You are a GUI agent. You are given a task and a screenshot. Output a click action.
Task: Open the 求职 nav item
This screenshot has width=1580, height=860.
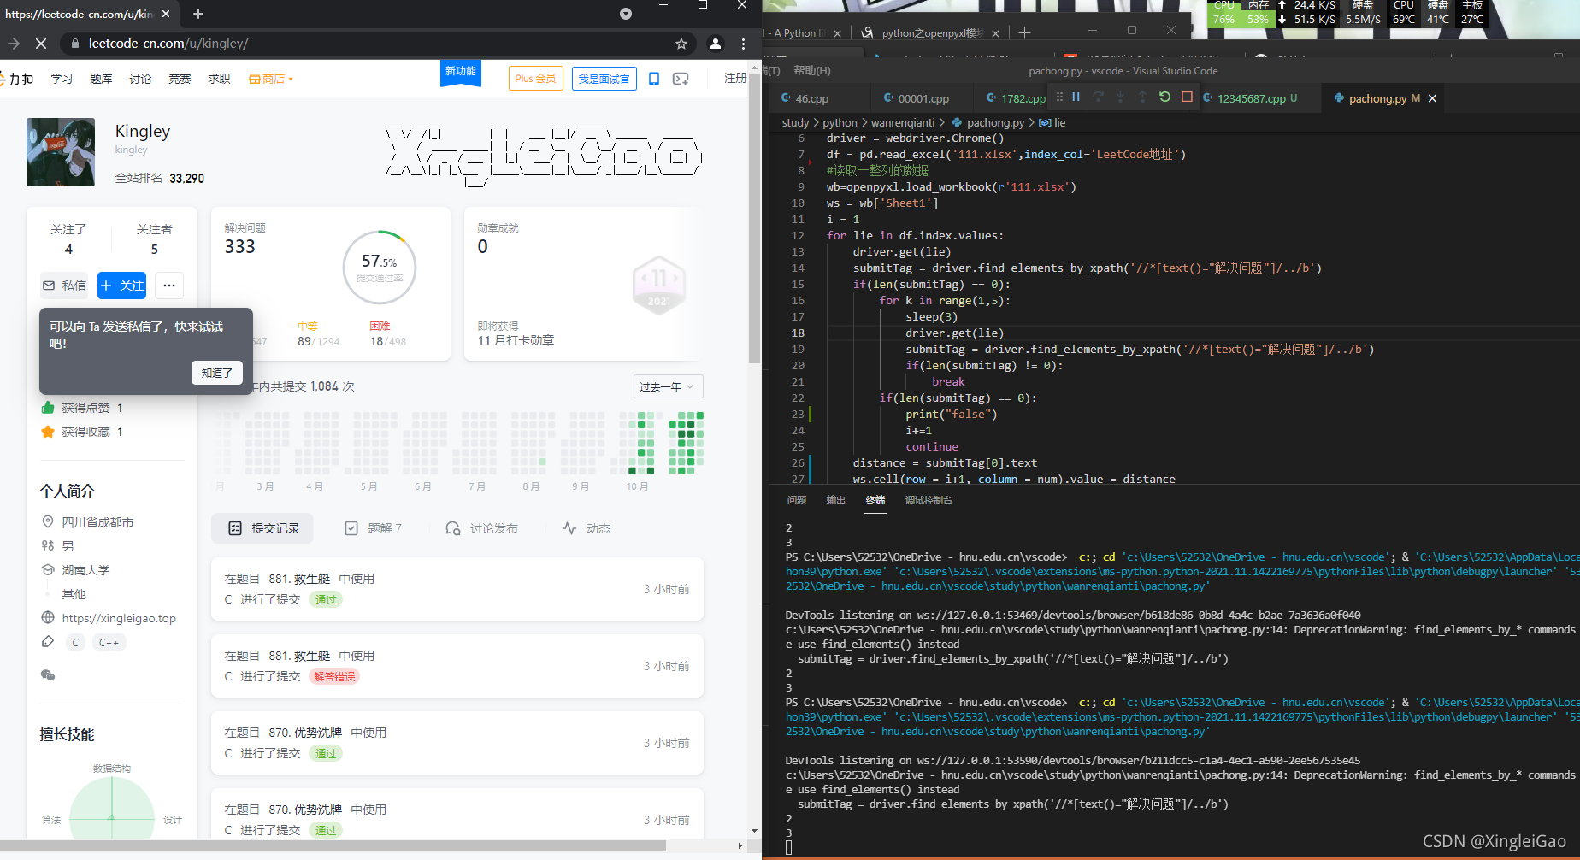pos(219,79)
